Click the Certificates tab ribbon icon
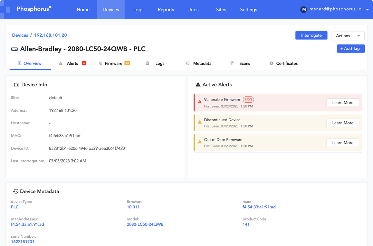 pos(271,63)
